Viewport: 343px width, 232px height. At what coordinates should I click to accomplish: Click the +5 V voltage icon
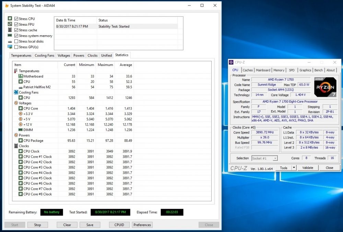point(21,119)
